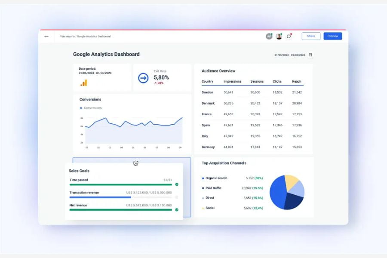Viewport: 387px width, 258px height.
Task: Click the Preview button
Action: click(x=332, y=36)
